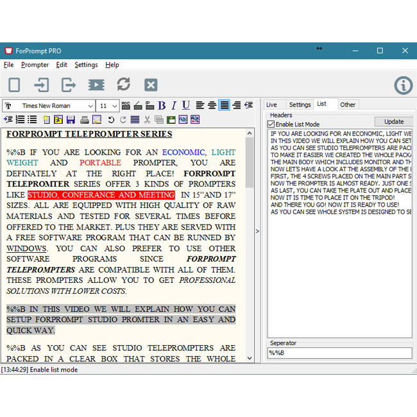Screen dimensions: 417x417
Task: Click the text highlight pen icon
Action: 138,106
